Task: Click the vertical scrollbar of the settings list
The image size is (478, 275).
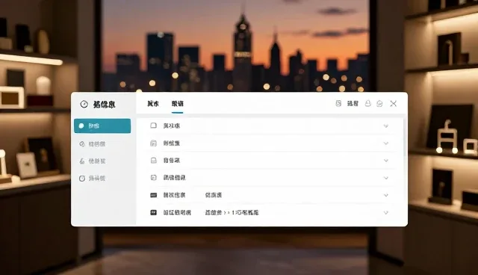Action: pyautogui.click(x=405, y=137)
